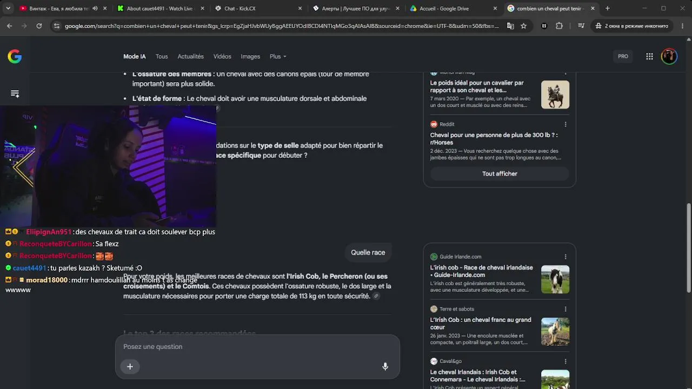Screen dimensions: 692x389
Task: Open the Irish cob Guide-Irlande.com link
Action: point(482,271)
